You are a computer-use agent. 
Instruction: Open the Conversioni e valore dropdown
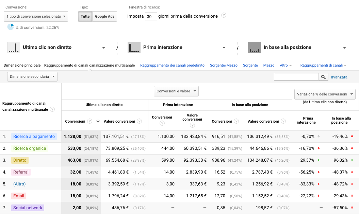pos(176,91)
